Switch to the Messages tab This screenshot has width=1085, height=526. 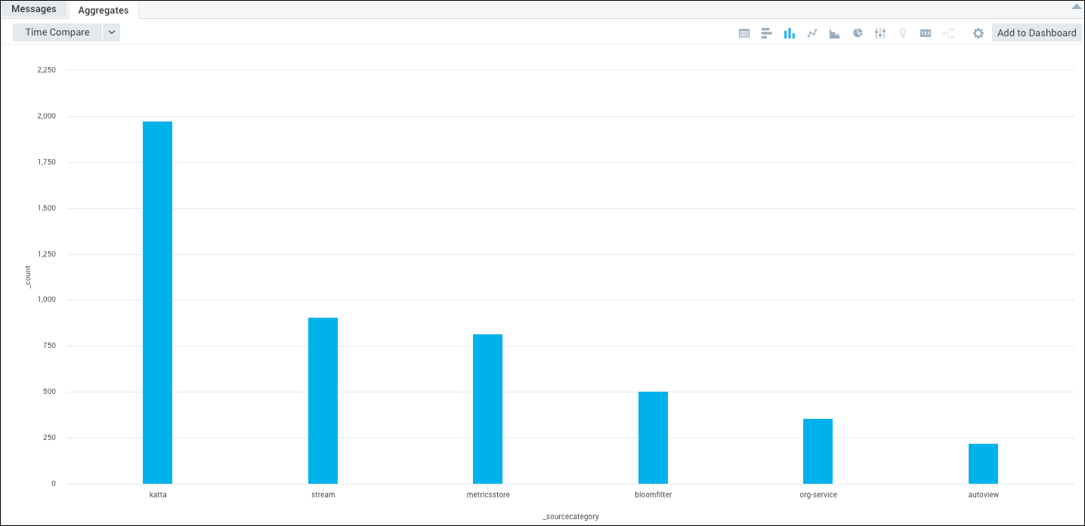pos(34,9)
